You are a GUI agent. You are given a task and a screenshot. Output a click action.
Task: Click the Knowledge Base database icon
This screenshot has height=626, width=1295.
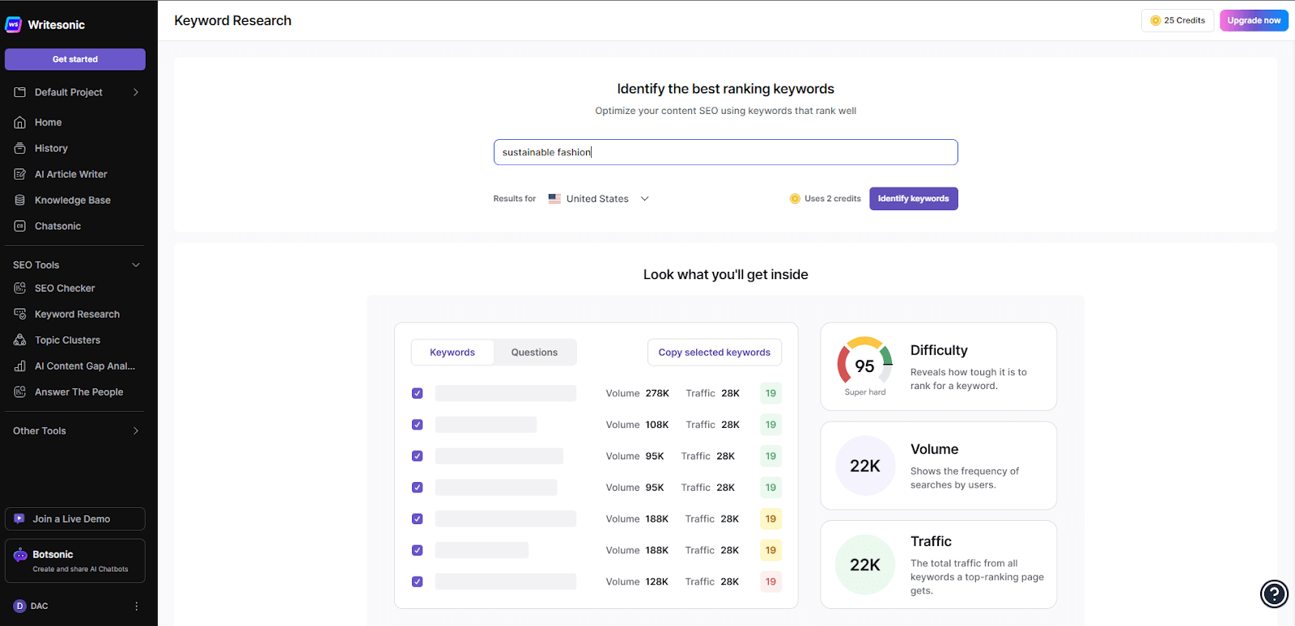(20, 200)
